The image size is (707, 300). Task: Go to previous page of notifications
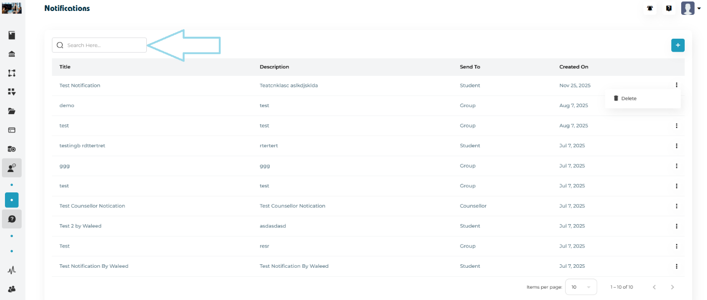point(654,287)
